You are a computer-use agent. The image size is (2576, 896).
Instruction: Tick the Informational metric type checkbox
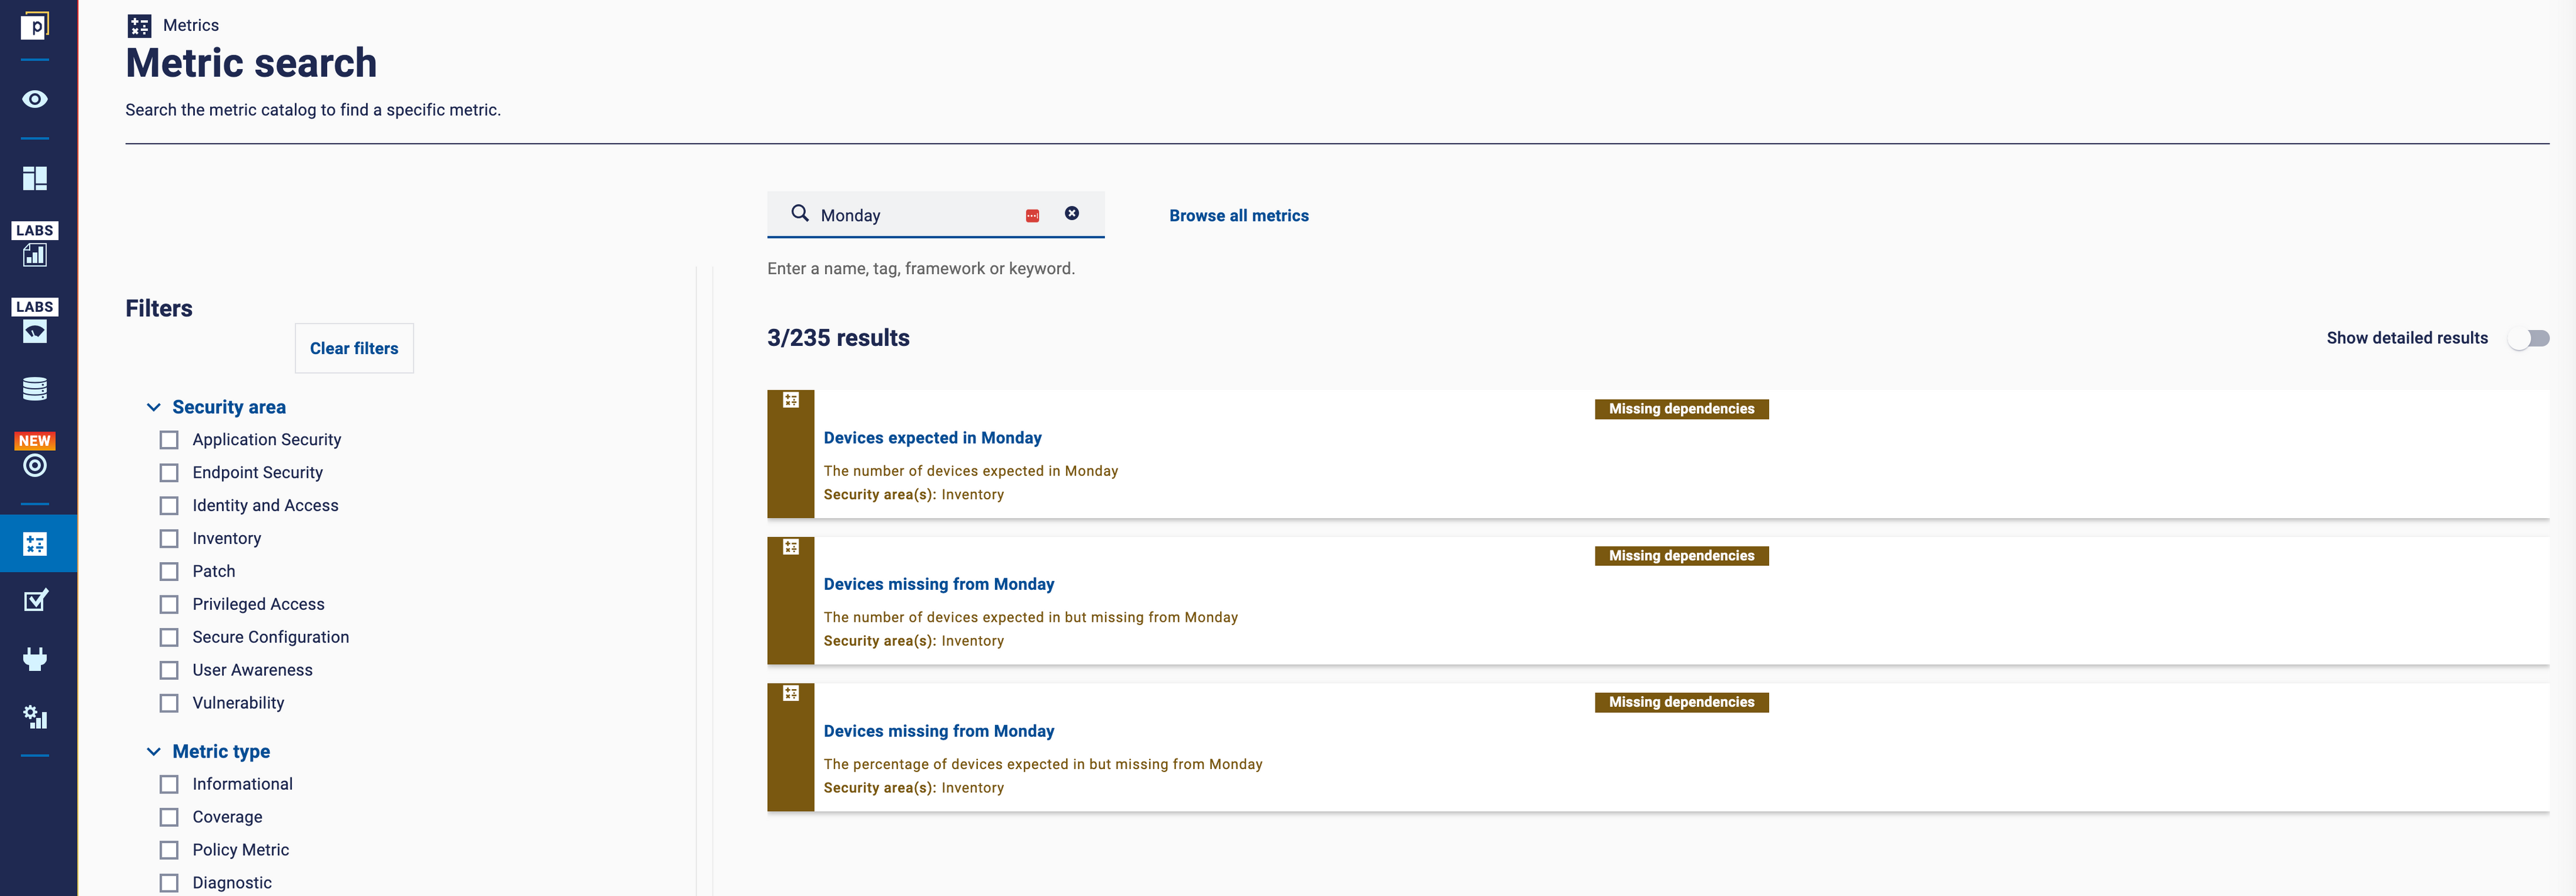(169, 785)
